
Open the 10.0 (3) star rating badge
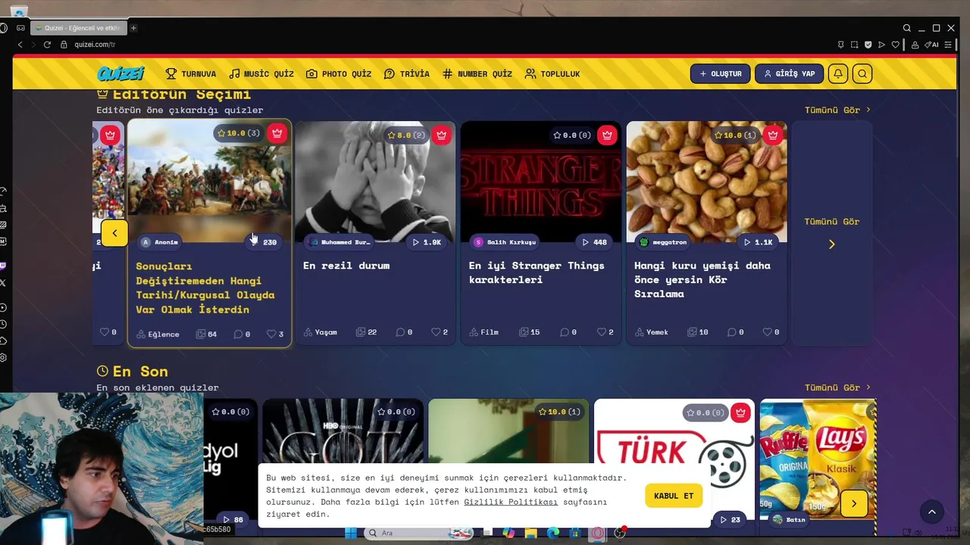click(238, 133)
